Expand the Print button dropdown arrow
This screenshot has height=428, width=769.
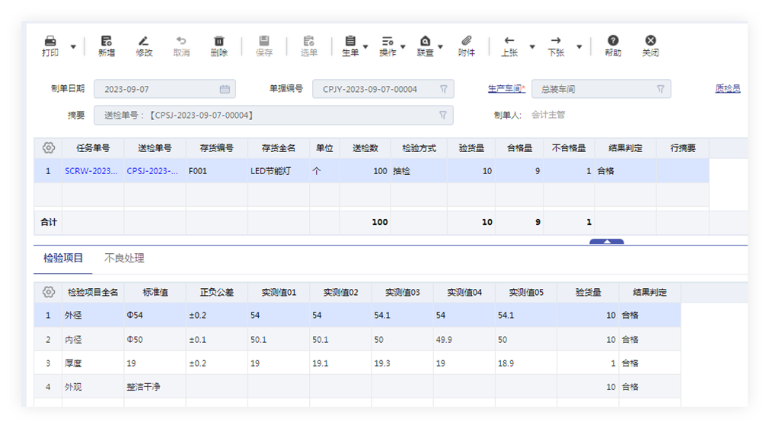pos(73,47)
